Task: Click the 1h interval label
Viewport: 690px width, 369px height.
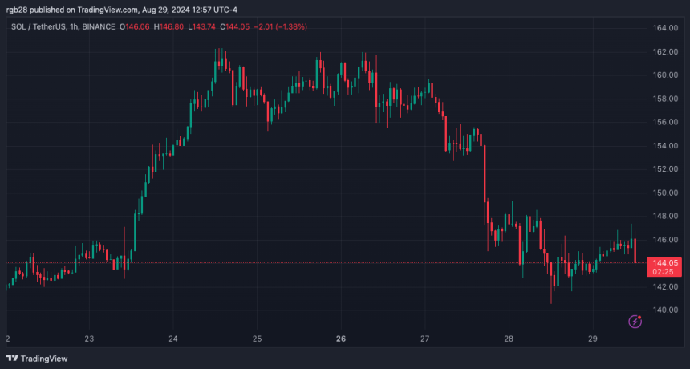Action: tap(75, 26)
